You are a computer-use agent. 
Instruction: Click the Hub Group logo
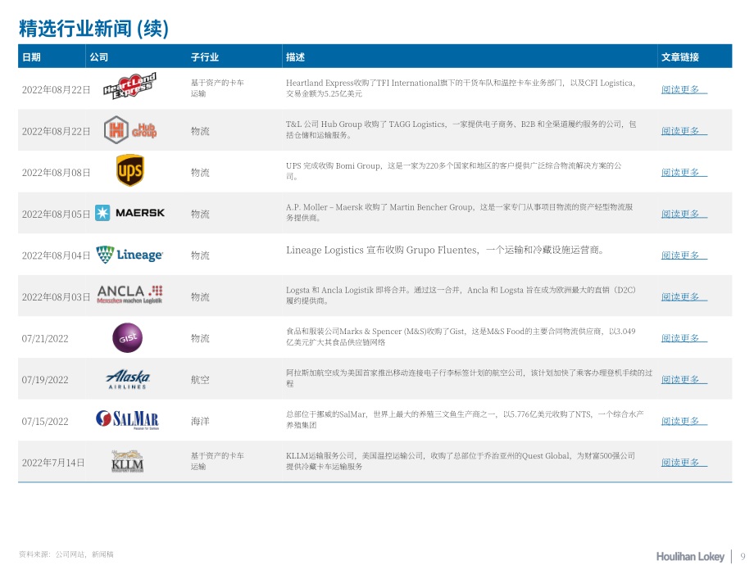[x=130, y=129]
